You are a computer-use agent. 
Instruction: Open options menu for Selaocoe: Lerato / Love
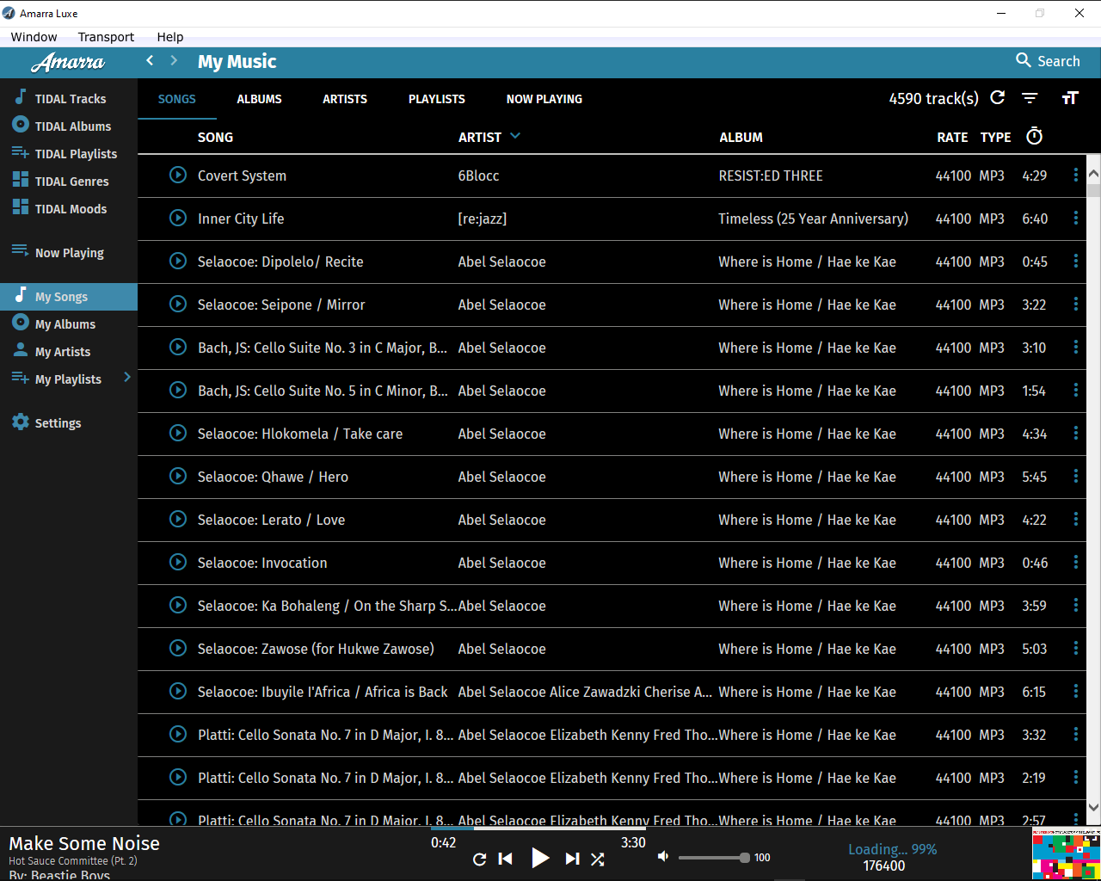point(1076,519)
